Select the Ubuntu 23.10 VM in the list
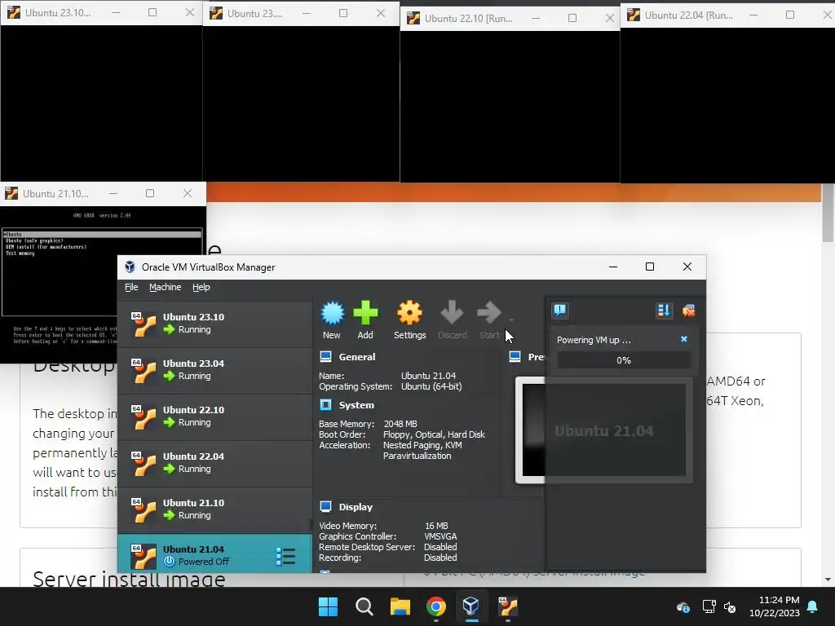Screen dimensions: 835x626 click(214, 324)
